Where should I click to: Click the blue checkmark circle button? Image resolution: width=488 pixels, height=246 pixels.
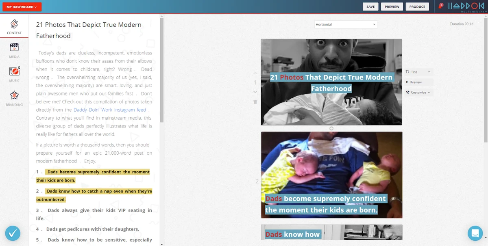13,233
